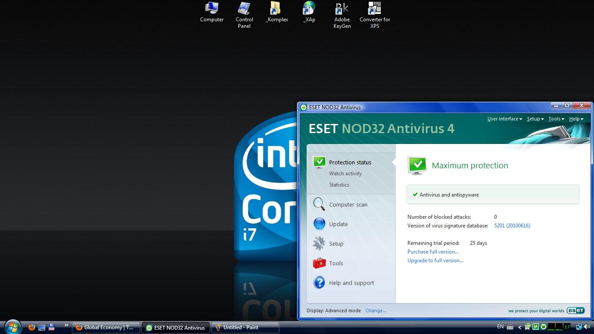Image resolution: width=594 pixels, height=334 pixels.
Task: Open Help and support section
Action: click(x=351, y=283)
